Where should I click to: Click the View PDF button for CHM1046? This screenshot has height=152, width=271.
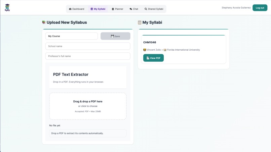coord(153,58)
